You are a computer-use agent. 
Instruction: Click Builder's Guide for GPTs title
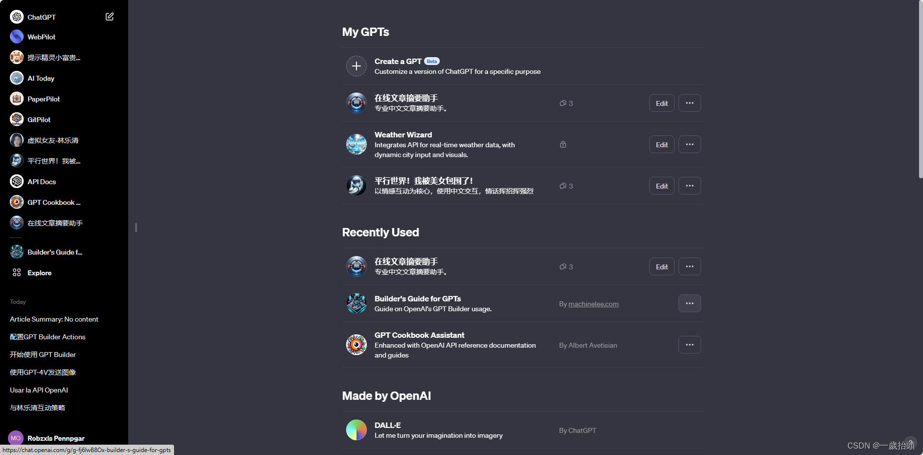(418, 298)
